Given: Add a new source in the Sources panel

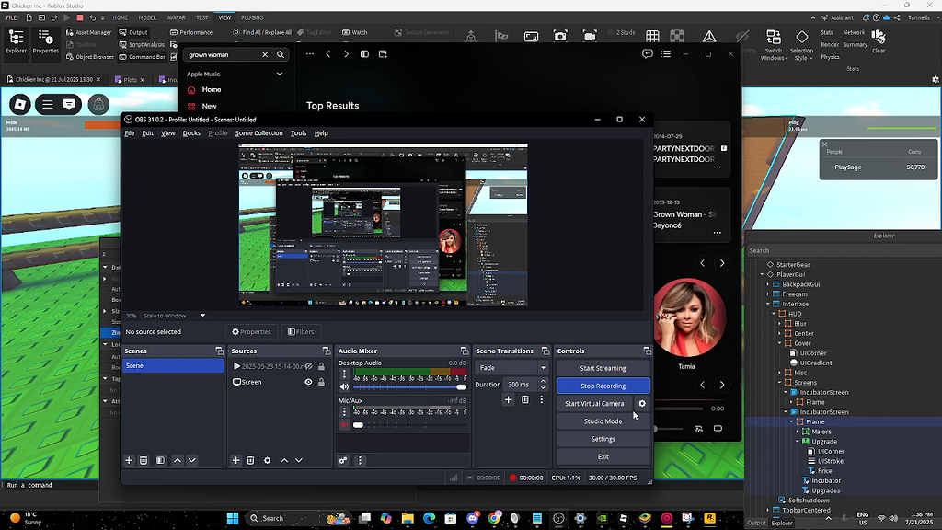Looking at the screenshot, I should coord(235,461).
